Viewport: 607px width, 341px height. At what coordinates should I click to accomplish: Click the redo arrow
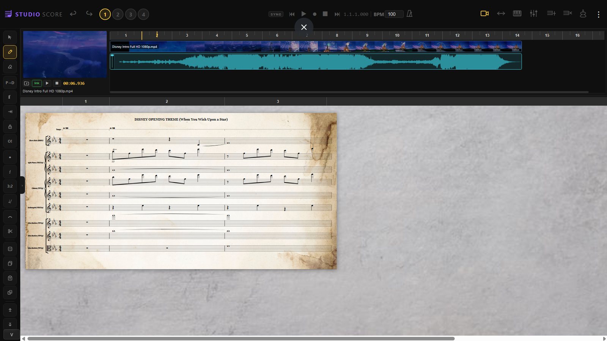click(x=89, y=14)
